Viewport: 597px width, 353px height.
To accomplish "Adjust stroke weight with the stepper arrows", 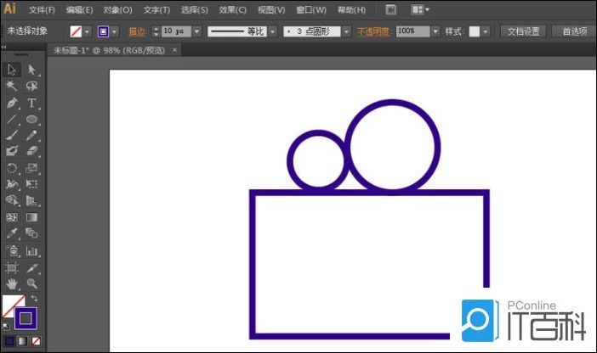I will (156, 31).
